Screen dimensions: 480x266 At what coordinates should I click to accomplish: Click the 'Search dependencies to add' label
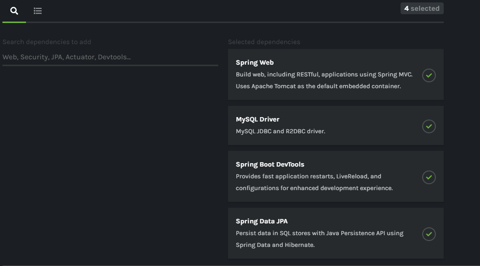(x=47, y=42)
